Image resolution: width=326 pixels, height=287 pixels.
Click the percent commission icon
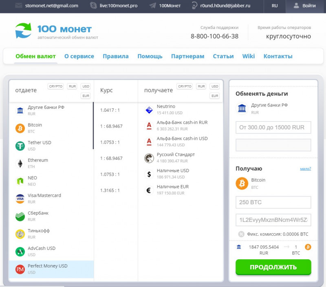241,234
